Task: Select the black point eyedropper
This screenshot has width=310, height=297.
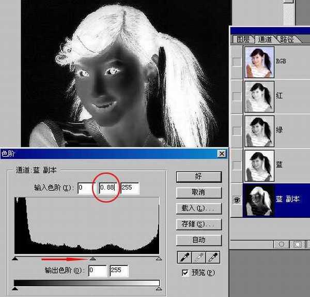Action: pos(182,257)
